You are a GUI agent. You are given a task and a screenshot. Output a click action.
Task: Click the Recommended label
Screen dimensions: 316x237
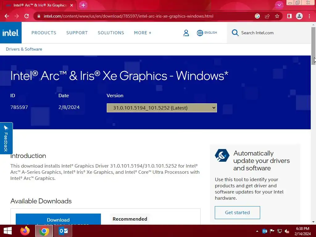(130, 219)
